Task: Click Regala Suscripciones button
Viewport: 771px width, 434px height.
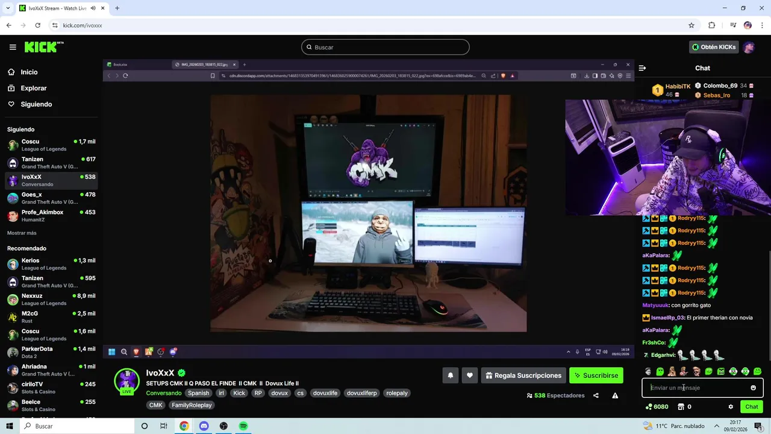Action: click(523, 376)
